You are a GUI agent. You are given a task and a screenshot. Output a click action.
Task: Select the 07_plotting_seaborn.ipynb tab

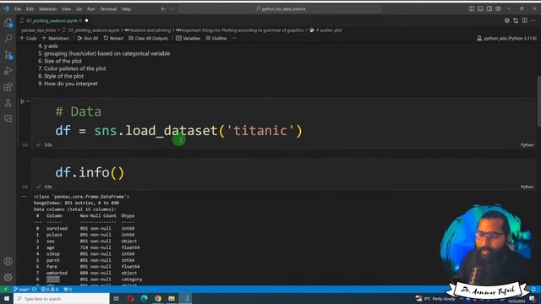pyautogui.click(x=54, y=20)
